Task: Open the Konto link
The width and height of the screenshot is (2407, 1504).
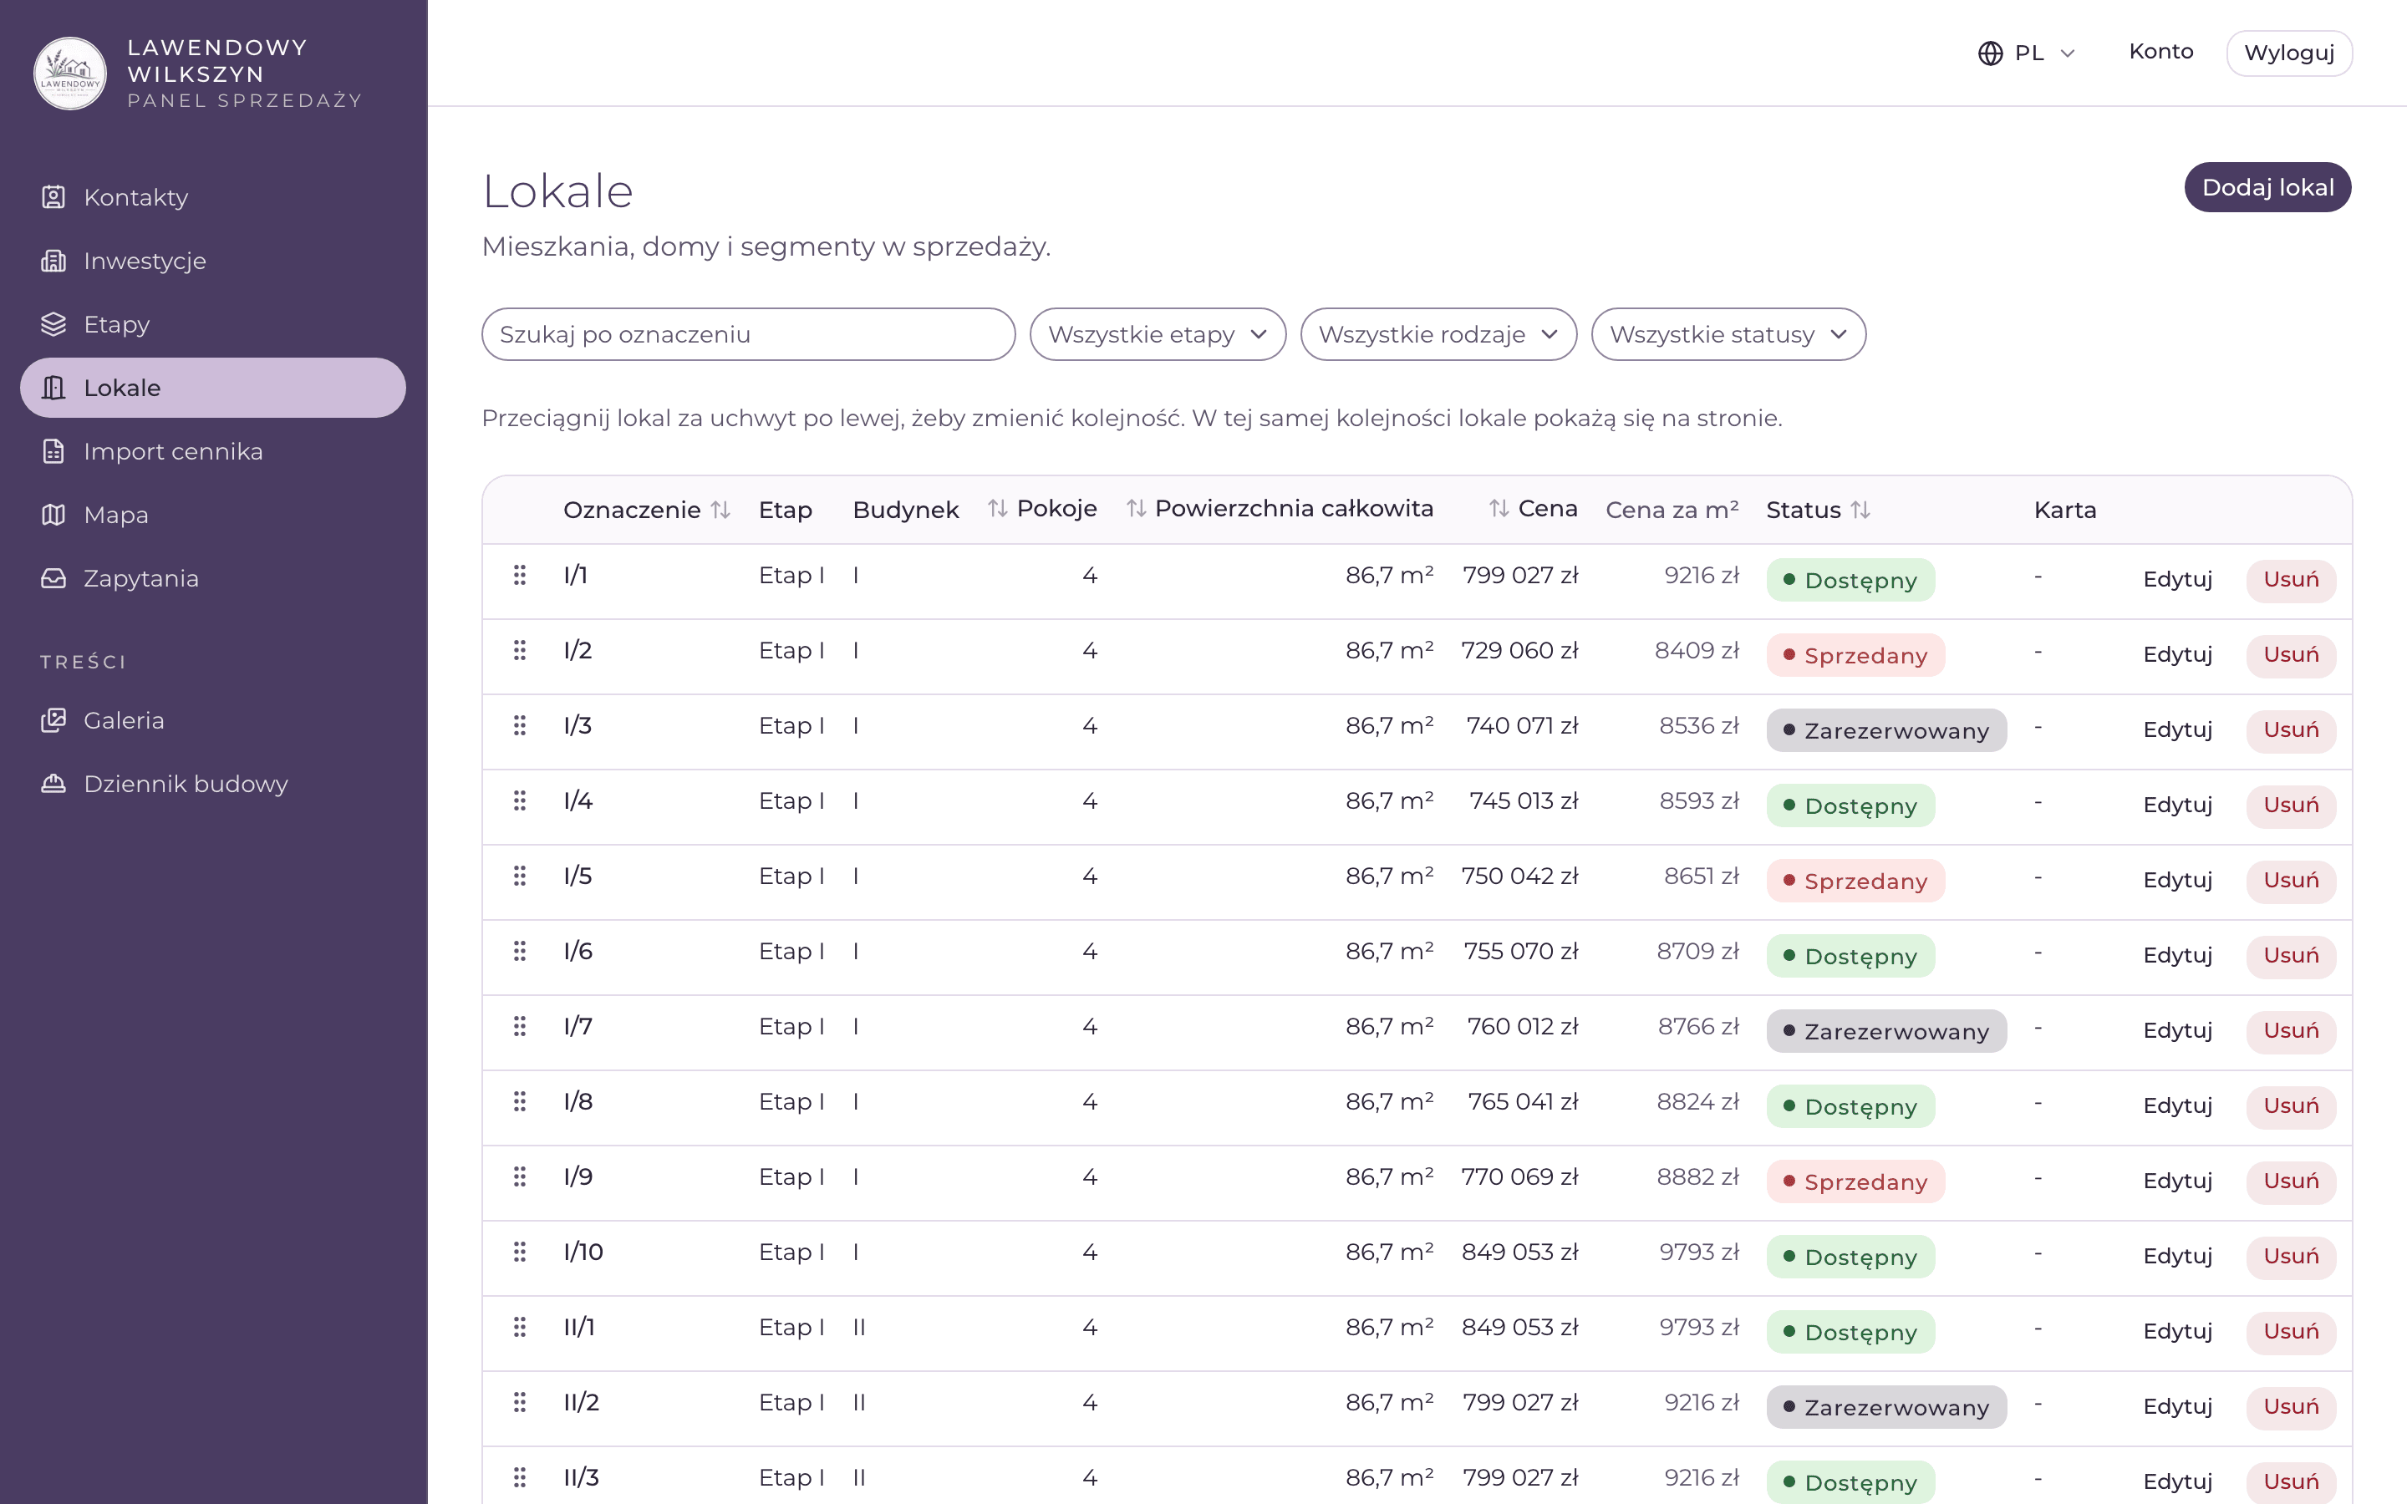Action: click(x=2160, y=52)
